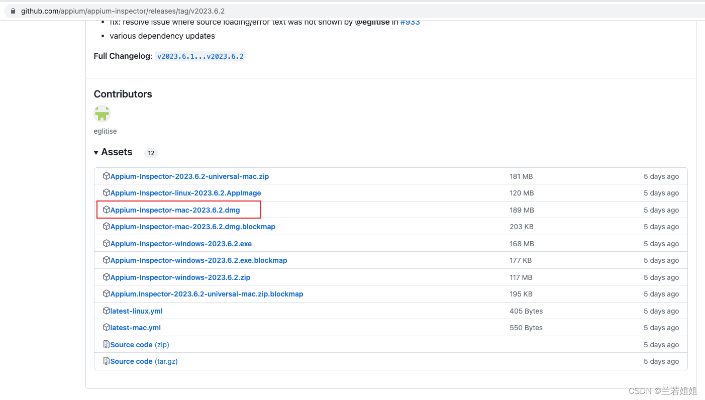Click the lock icon in address bar
This screenshot has height=400, width=705.
13,11
